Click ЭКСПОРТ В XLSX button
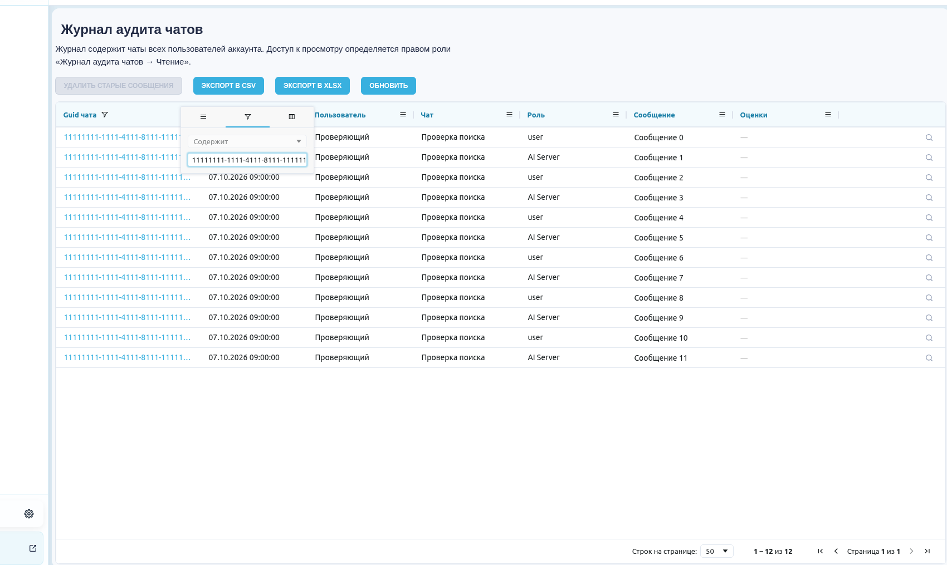This screenshot has width=947, height=565. coord(313,86)
